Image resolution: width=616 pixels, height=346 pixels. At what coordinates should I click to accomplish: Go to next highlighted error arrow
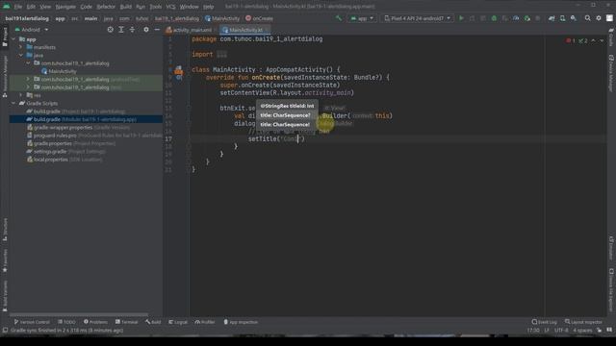(602, 40)
